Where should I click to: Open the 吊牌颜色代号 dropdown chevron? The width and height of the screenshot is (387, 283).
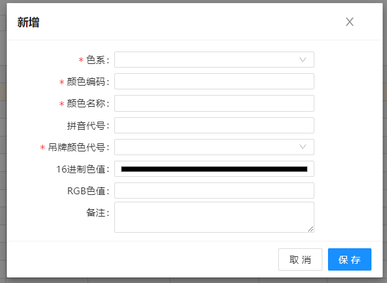tap(303, 147)
